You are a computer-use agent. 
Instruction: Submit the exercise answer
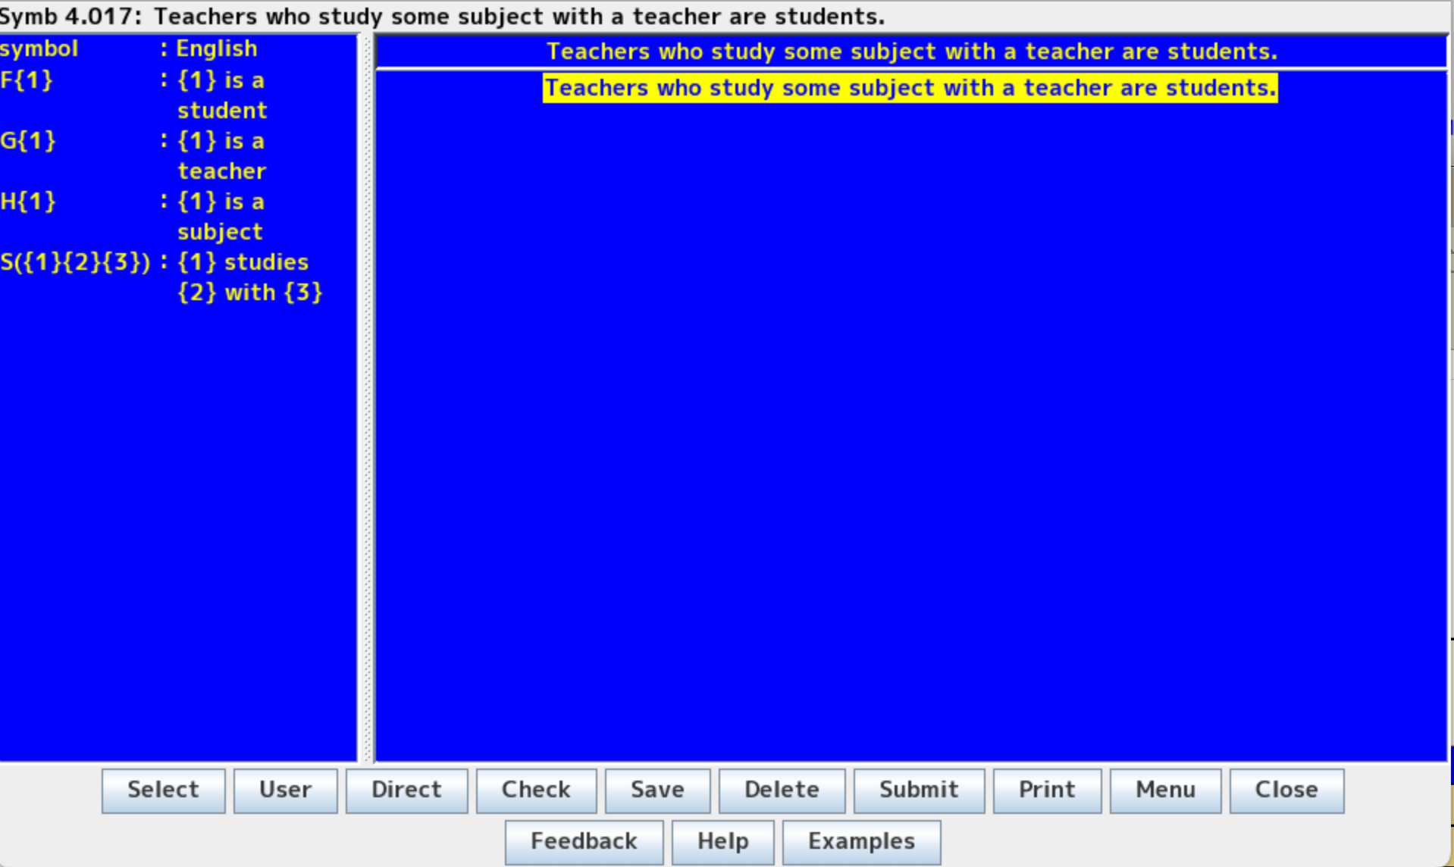[919, 790]
